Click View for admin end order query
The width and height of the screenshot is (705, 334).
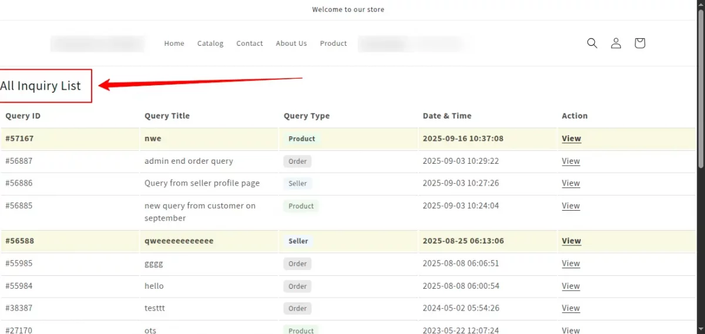[570, 161]
